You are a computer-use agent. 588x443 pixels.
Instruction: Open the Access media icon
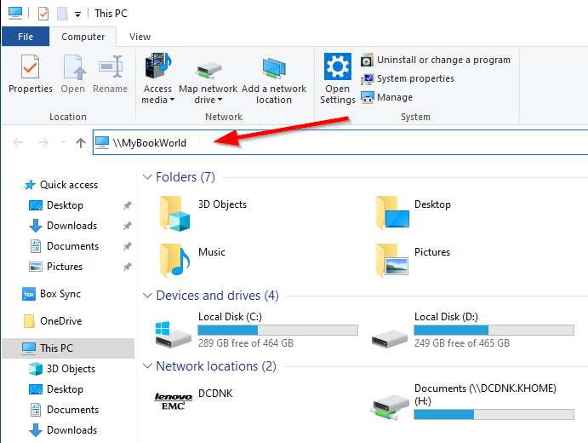(158, 66)
